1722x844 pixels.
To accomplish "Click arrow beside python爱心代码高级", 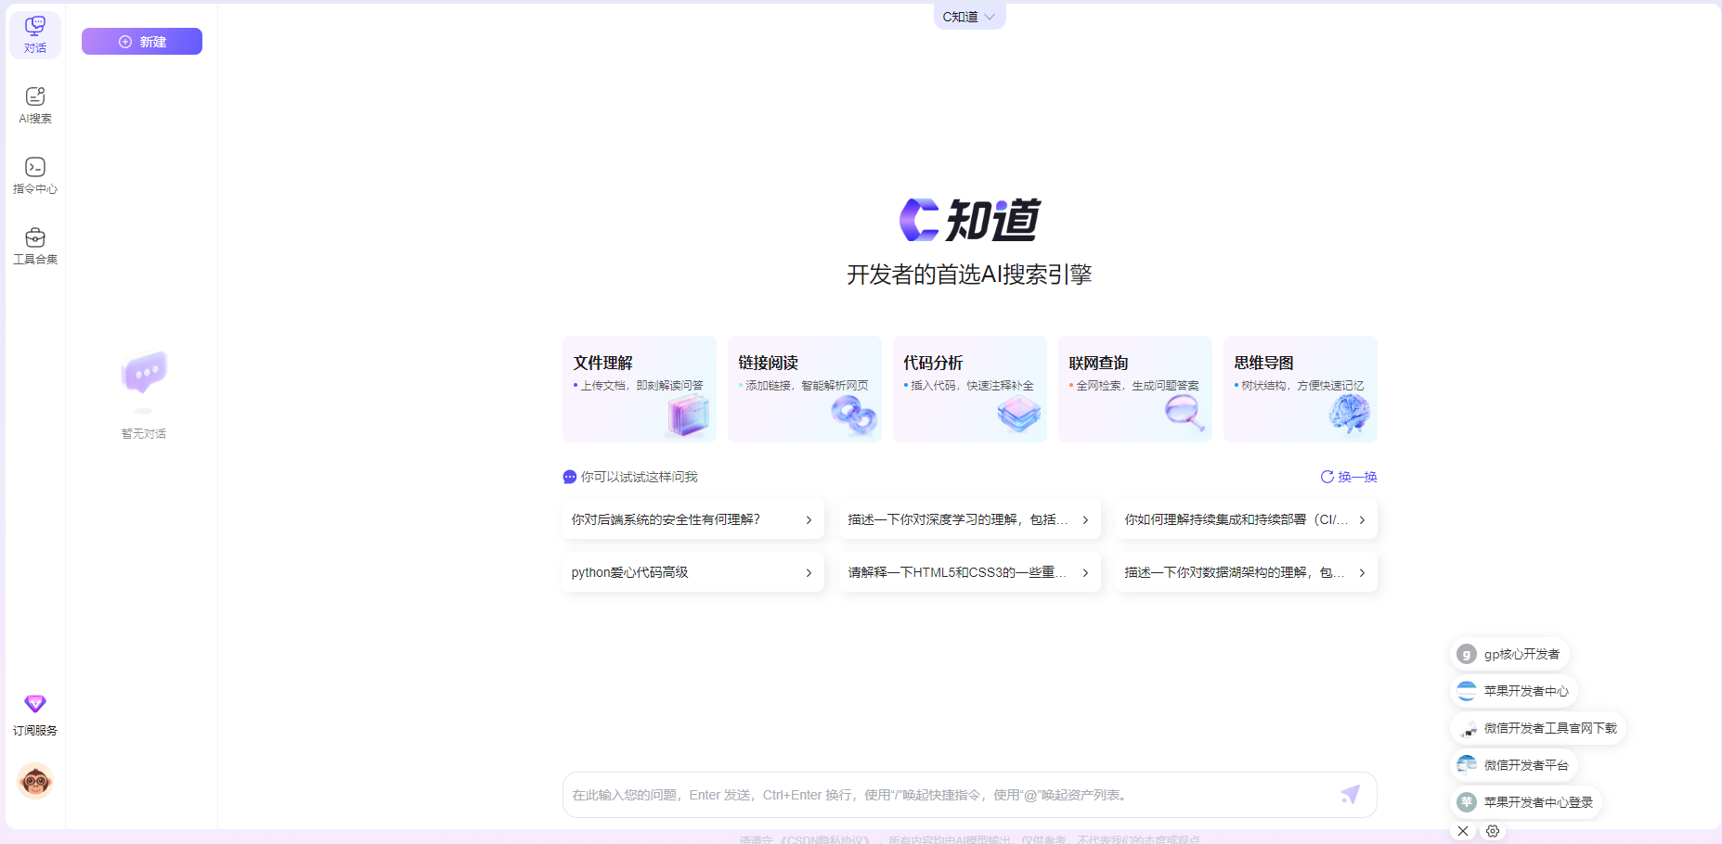I will point(809,572).
